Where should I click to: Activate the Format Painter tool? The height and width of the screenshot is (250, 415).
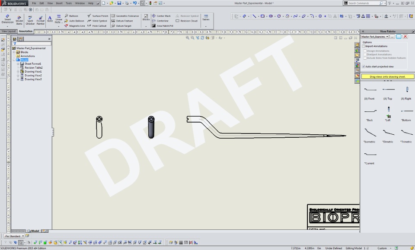[41, 20]
